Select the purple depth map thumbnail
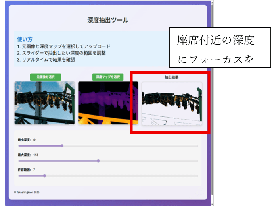 [108, 103]
